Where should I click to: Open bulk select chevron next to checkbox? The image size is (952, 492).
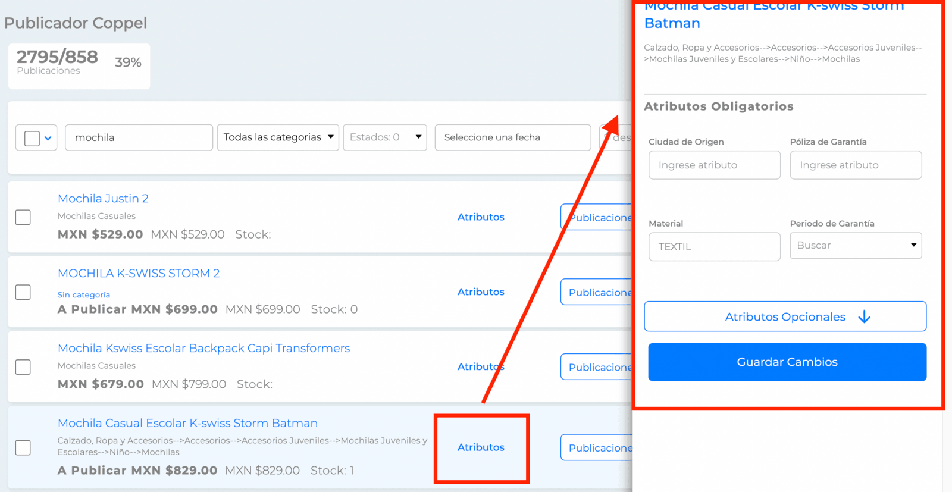(x=48, y=138)
